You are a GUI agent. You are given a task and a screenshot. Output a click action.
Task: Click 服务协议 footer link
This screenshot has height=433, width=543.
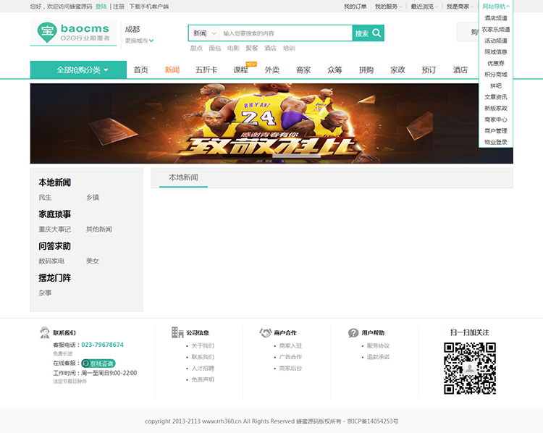[x=378, y=345]
